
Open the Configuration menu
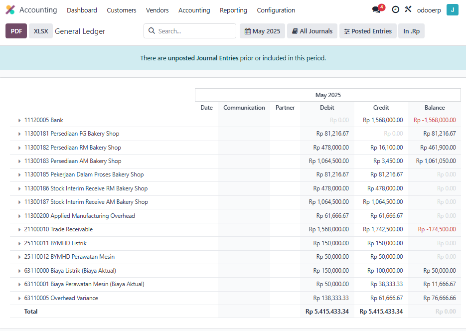[276, 10]
